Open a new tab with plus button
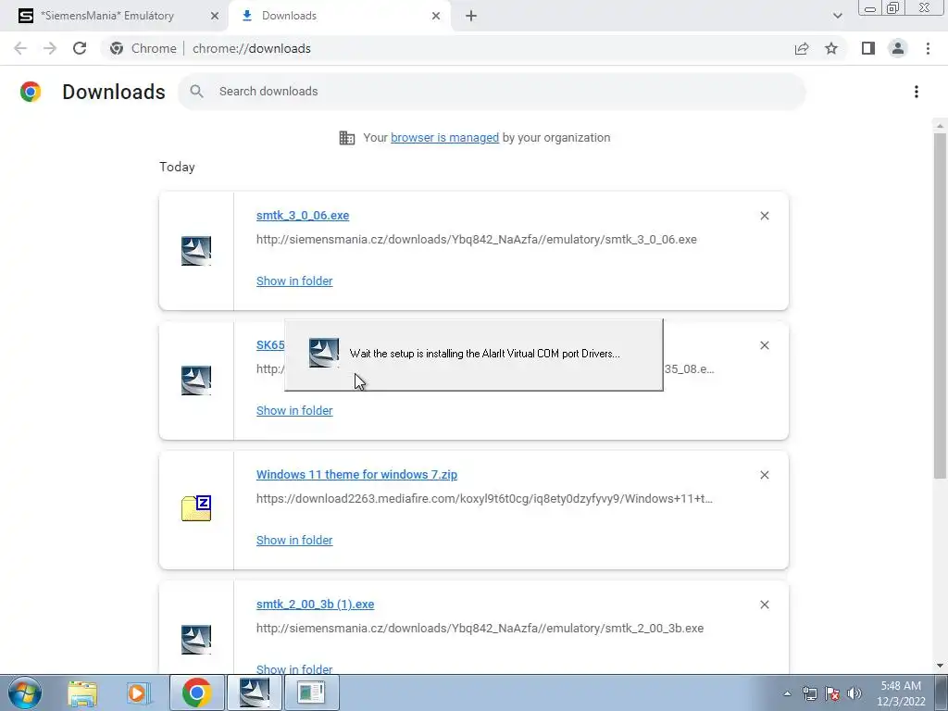This screenshot has width=948, height=711. [x=471, y=17]
